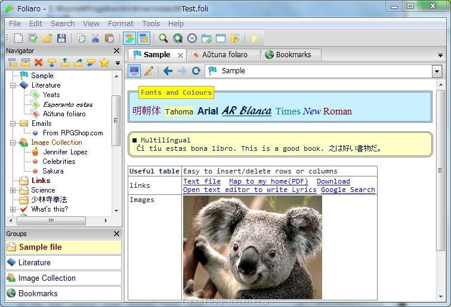The height and width of the screenshot is (307, 451).
Task: Expand the Science tree node
Action: pos(13,190)
